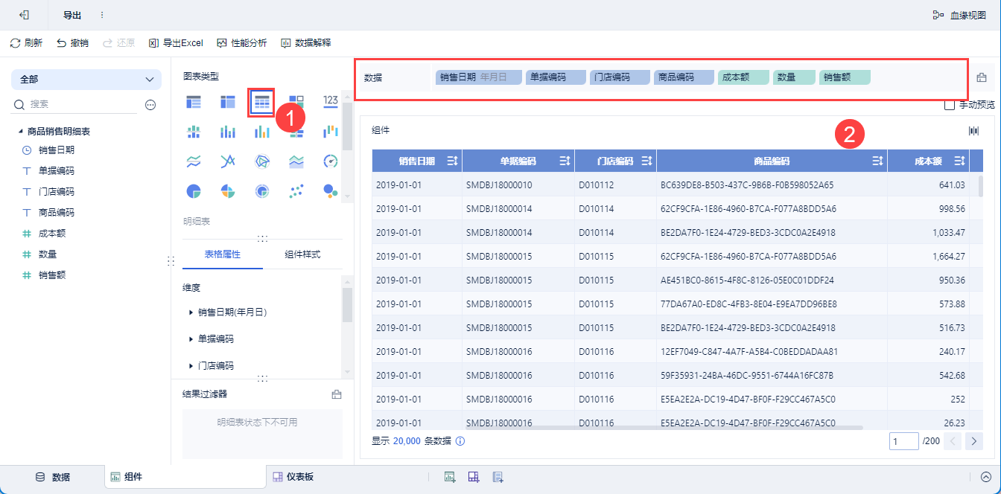The image size is (1001, 494).
Task: Switch to the 组件样式 tab
Action: coord(302,254)
